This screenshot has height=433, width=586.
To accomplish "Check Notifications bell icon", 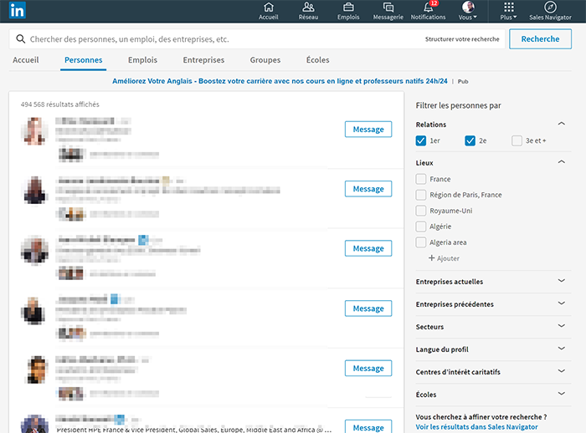I will tap(429, 8).
